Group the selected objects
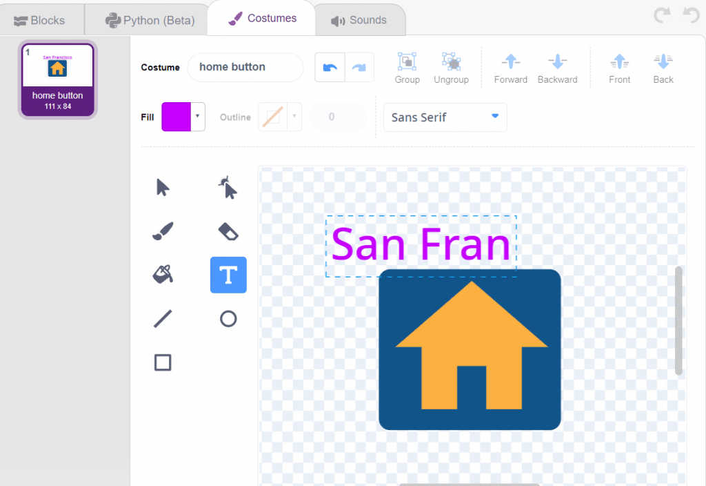 click(407, 68)
